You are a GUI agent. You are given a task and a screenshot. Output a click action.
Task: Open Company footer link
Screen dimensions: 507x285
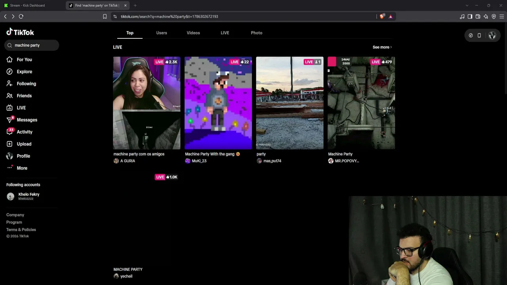coord(15,215)
